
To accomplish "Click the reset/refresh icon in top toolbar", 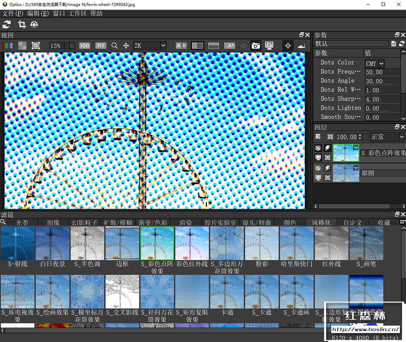I will [x=6, y=24].
